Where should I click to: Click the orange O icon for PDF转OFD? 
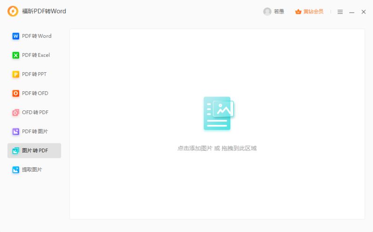click(16, 94)
